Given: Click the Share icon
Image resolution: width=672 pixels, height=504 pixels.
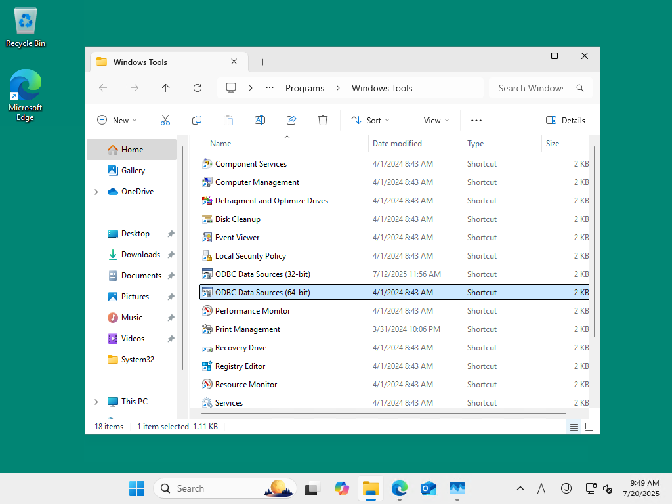Looking at the screenshot, I should point(291,121).
